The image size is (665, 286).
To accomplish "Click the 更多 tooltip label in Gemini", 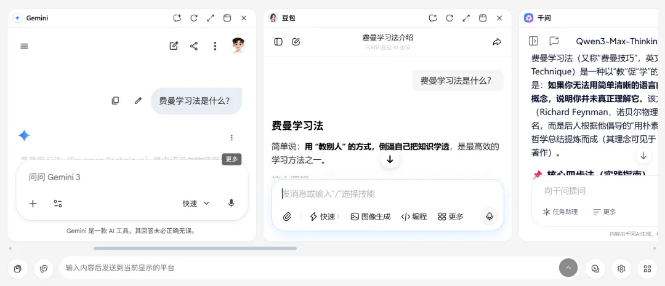I will [232, 159].
